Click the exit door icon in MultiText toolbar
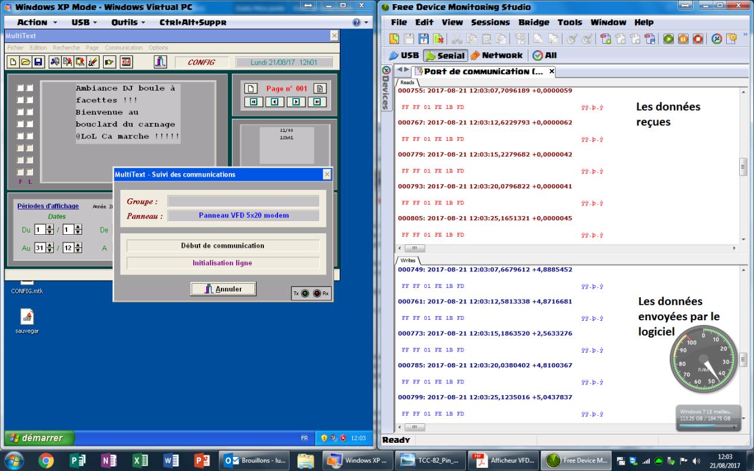754x471 pixels. click(160, 62)
